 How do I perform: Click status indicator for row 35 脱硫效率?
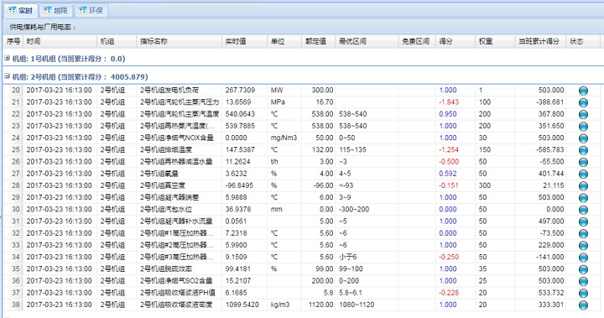pos(583,269)
